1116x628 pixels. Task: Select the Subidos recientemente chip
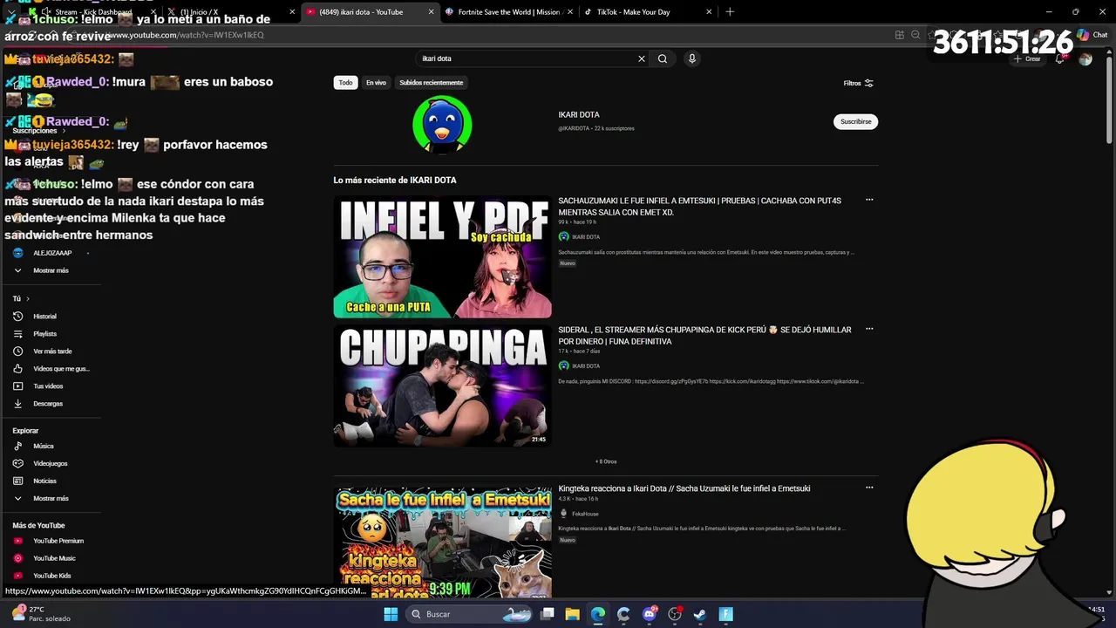(432, 82)
